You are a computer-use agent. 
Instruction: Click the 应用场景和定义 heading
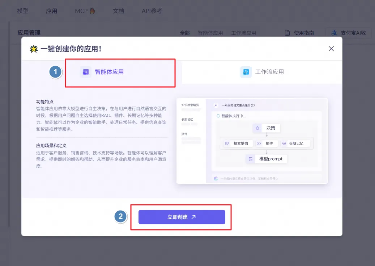click(51, 145)
